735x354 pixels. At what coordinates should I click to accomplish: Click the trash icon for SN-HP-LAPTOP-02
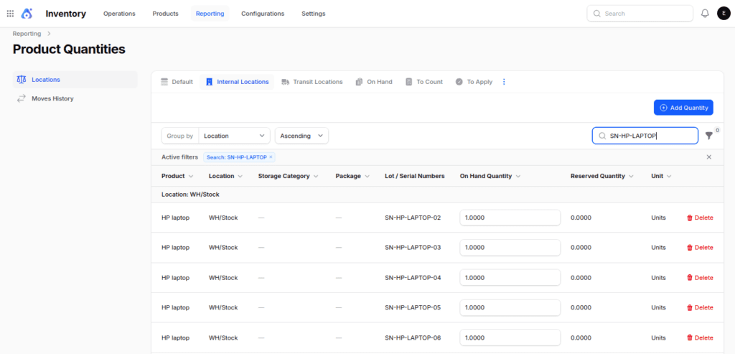coord(690,218)
